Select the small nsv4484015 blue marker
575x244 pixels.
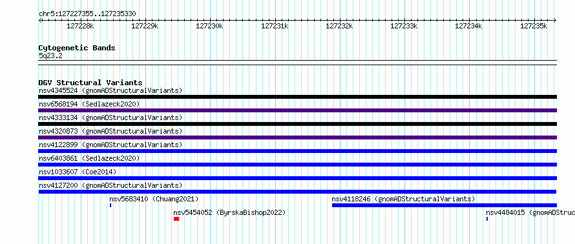487,219
